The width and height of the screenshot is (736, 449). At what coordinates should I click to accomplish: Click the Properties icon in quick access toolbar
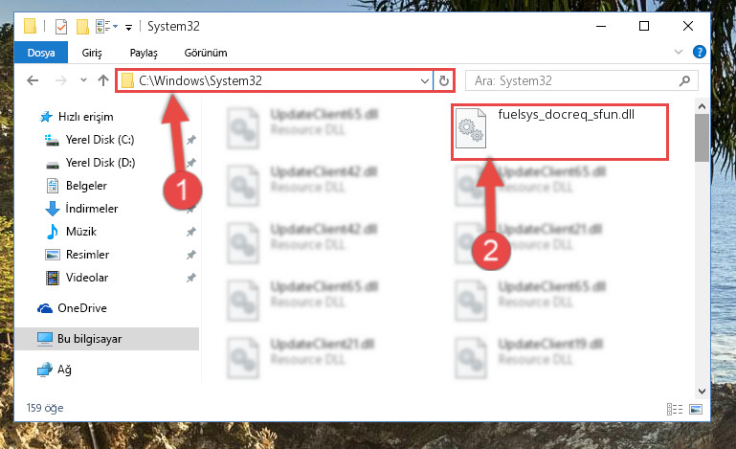61,27
